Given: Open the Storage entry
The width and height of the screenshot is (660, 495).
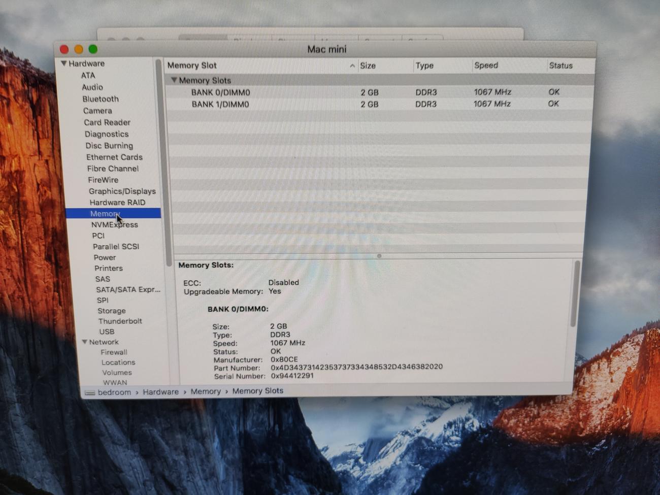Looking at the screenshot, I should click(x=112, y=311).
